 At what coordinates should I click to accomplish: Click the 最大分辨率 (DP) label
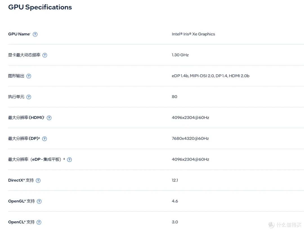point(24,139)
